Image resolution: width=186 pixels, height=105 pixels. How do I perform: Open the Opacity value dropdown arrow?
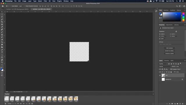pos(180,66)
